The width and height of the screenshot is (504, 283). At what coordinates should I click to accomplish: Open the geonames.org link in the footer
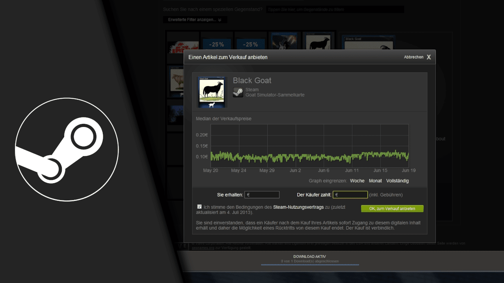click(204, 248)
